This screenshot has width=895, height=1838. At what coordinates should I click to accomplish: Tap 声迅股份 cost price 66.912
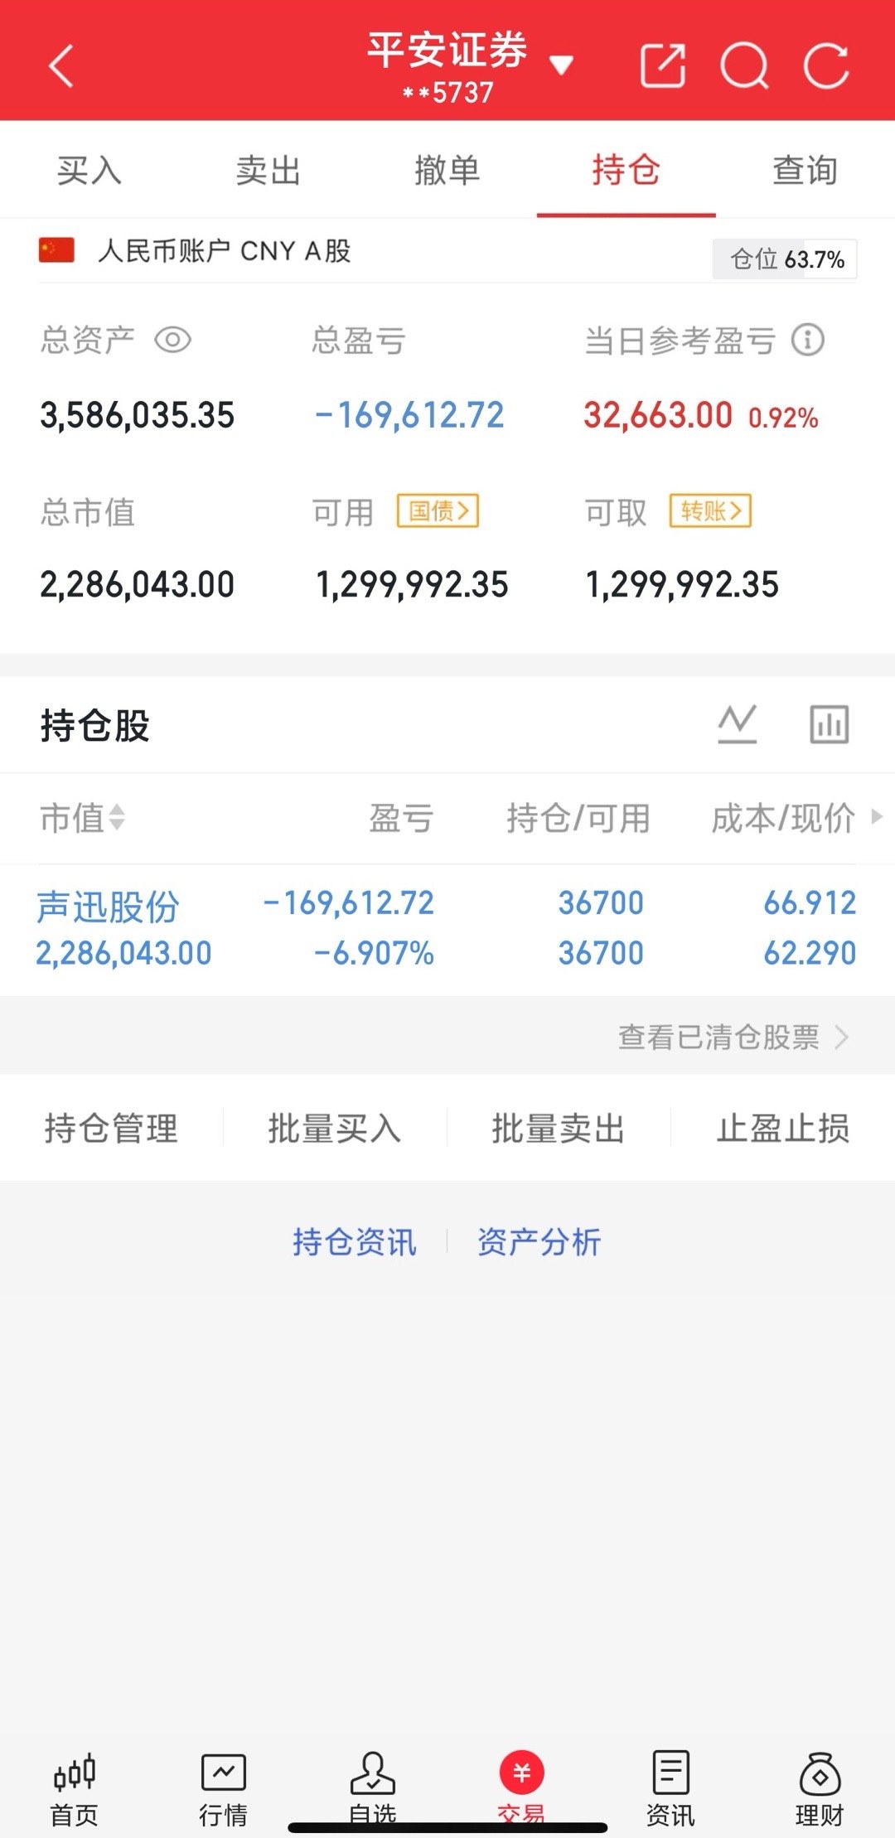(810, 903)
